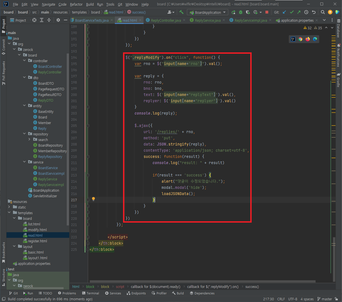
Task: Collapse the layout folder
Action: [x=14, y=247]
